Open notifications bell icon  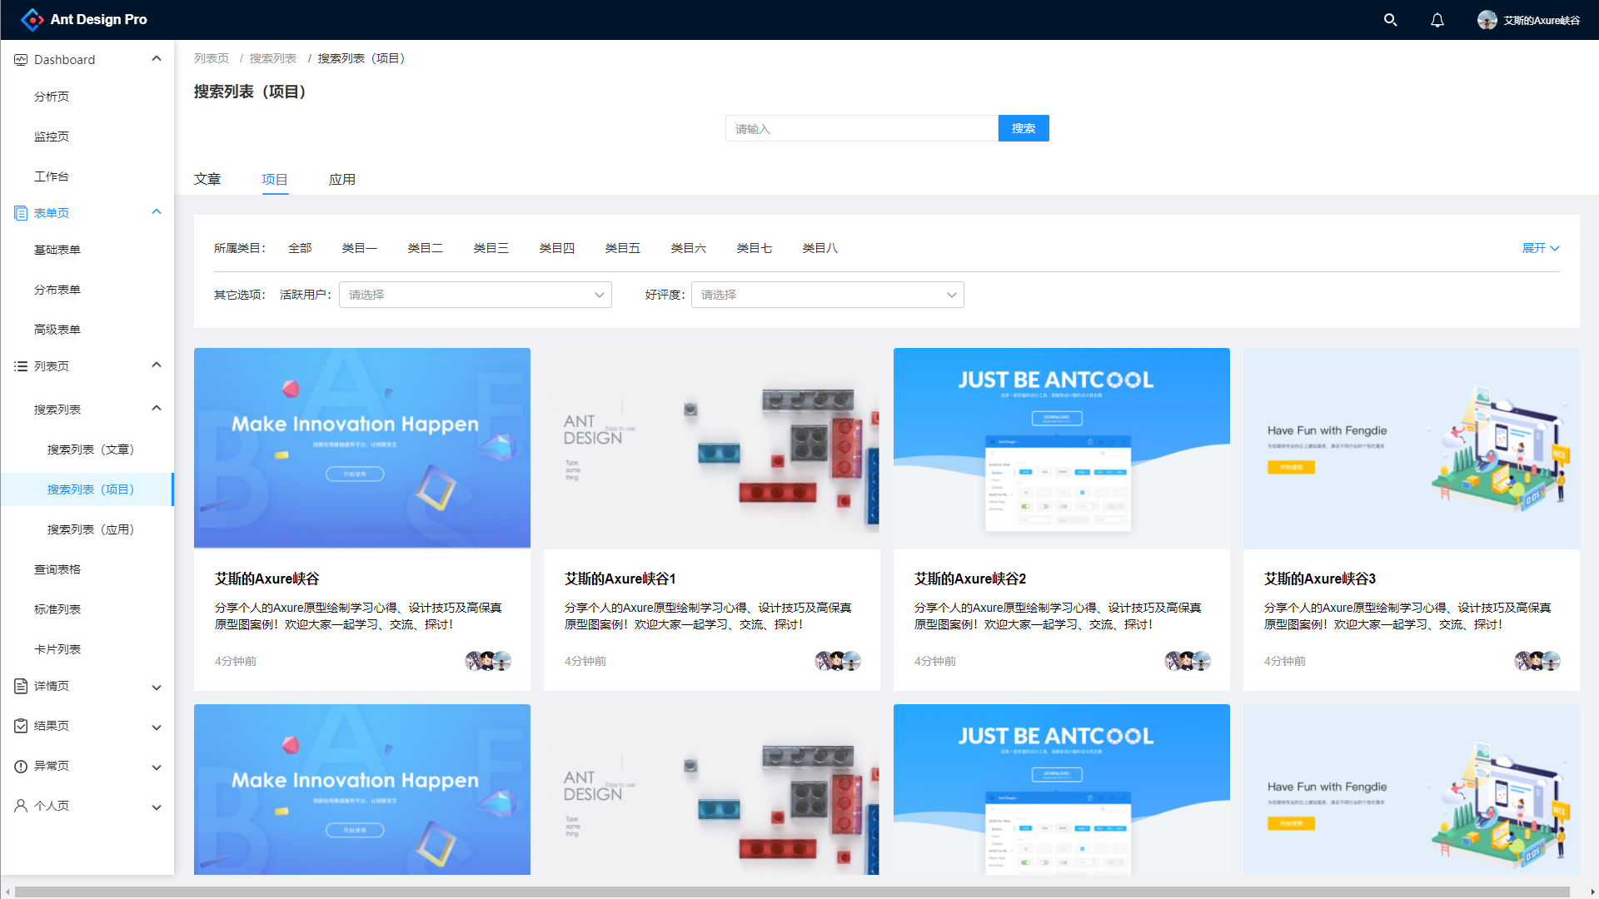coord(1437,20)
